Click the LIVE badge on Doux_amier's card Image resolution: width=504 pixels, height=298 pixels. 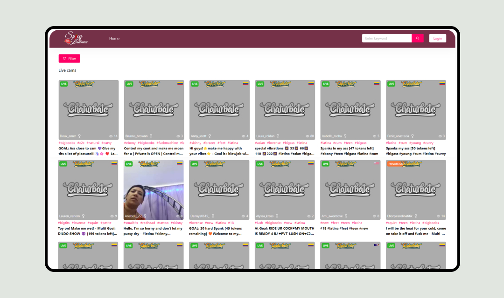(64, 84)
